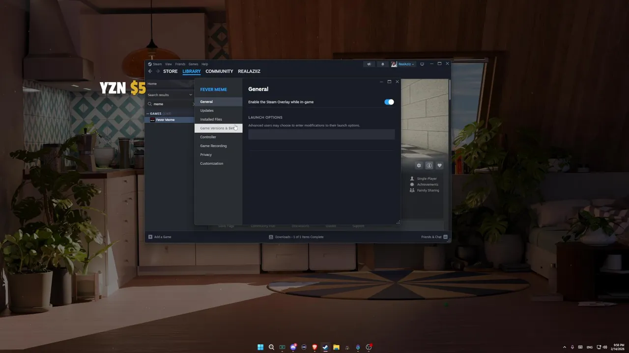Open the General settings tab
The image size is (629, 353).
pyautogui.click(x=218, y=101)
